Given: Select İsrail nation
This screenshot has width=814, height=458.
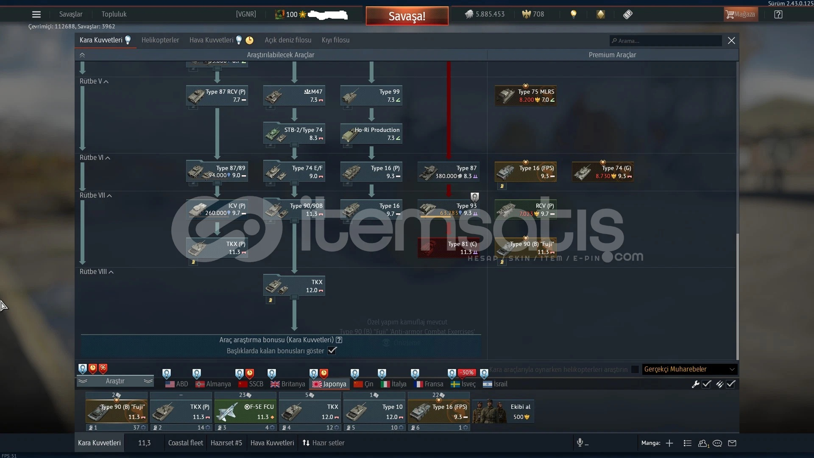Looking at the screenshot, I should (495, 384).
